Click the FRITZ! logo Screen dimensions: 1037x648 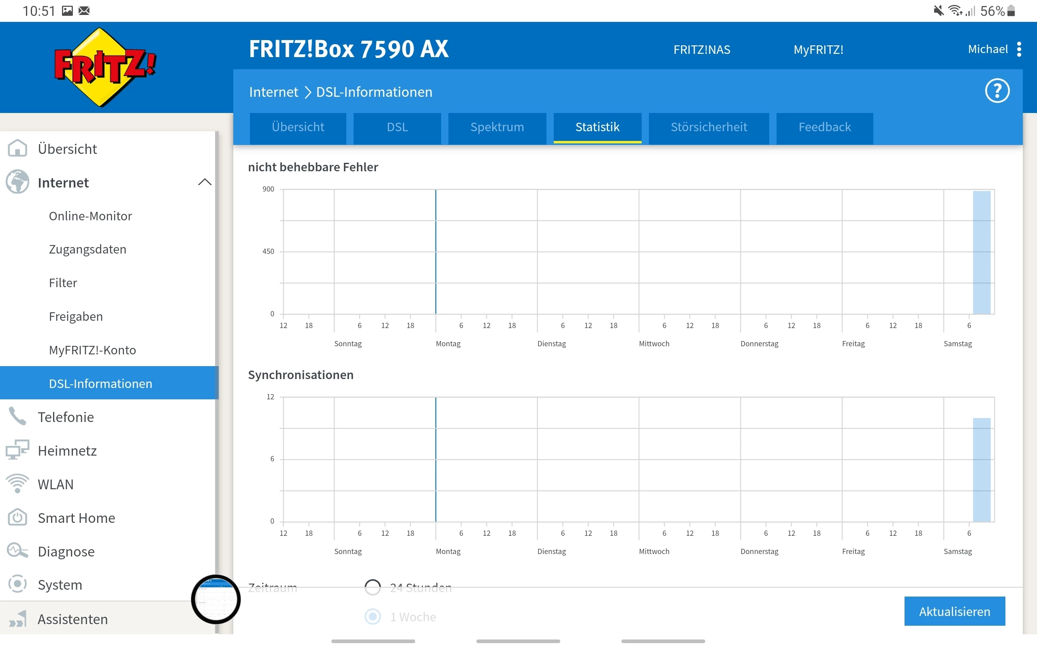(104, 67)
